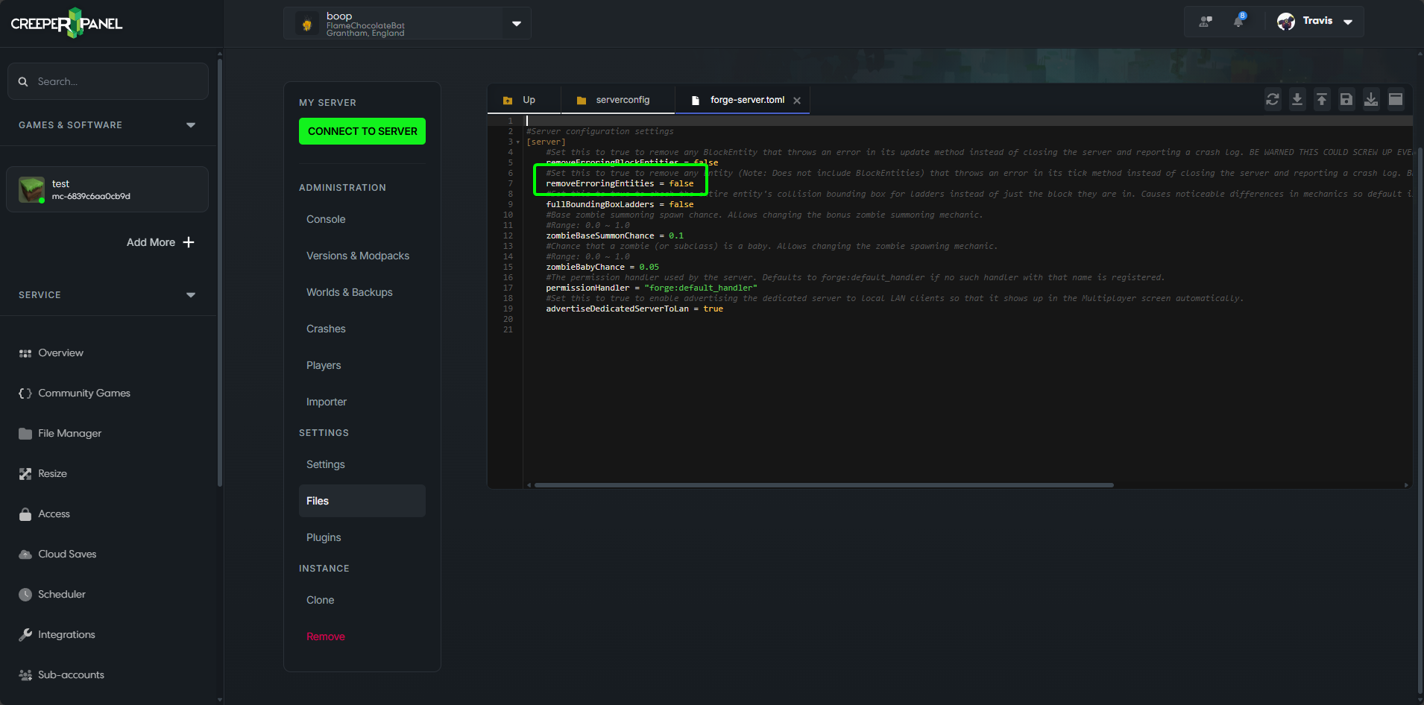Image resolution: width=1424 pixels, height=705 pixels.
Task: Open the Travis account dropdown
Action: click(x=1346, y=22)
